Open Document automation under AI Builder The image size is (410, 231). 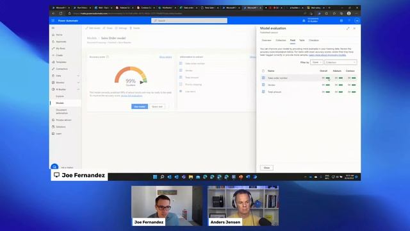(x=61, y=112)
